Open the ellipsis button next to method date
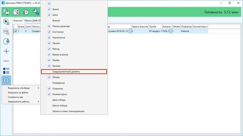The width and height of the screenshot is (243, 136). pos(130,31)
